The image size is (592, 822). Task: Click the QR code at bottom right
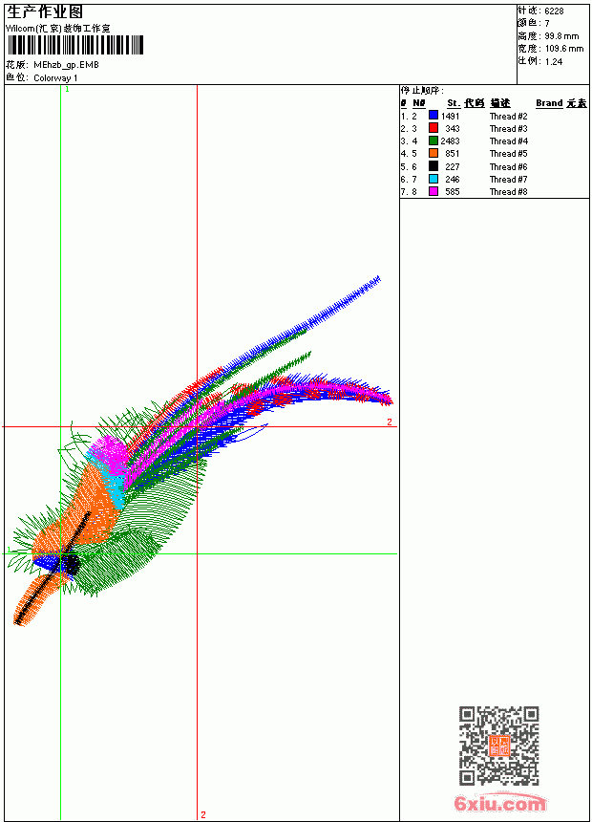pos(498,745)
